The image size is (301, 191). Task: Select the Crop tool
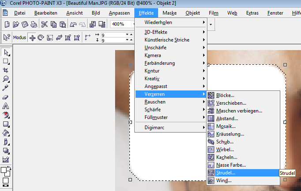6,70
